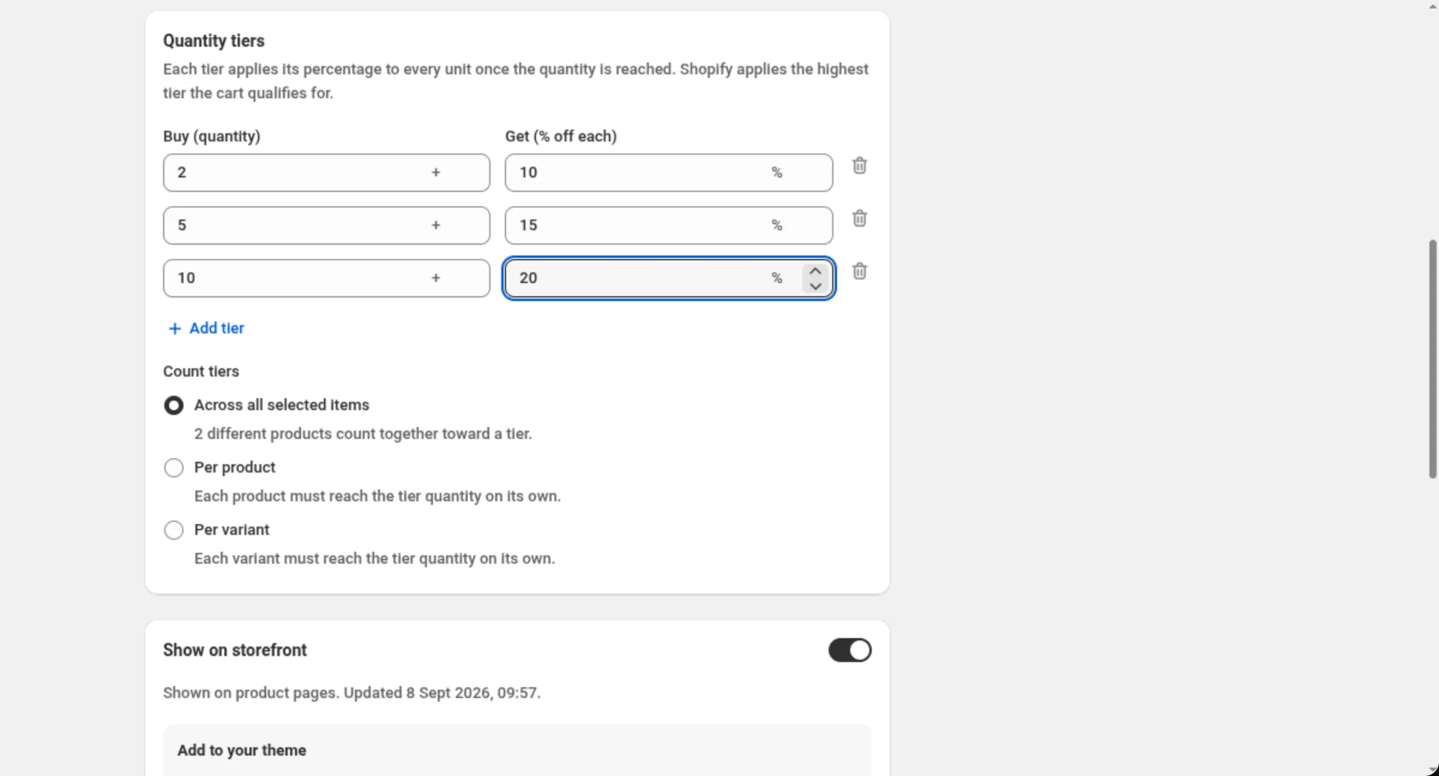Click the page vertical scrollbar thumb
1439x776 pixels.
[1432, 359]
